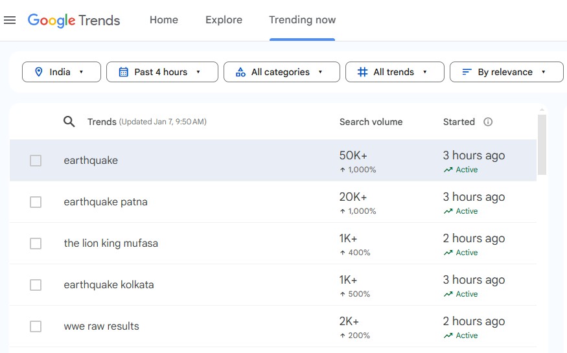Switch to the Explore tab
Viewport: 567px width, 353px height.
(x=224, y=20)
